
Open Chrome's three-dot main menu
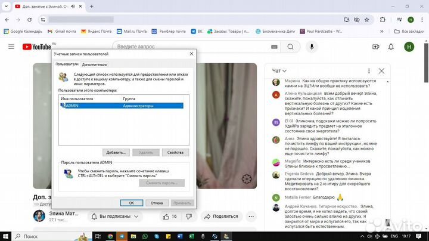[x=422, y=20]
